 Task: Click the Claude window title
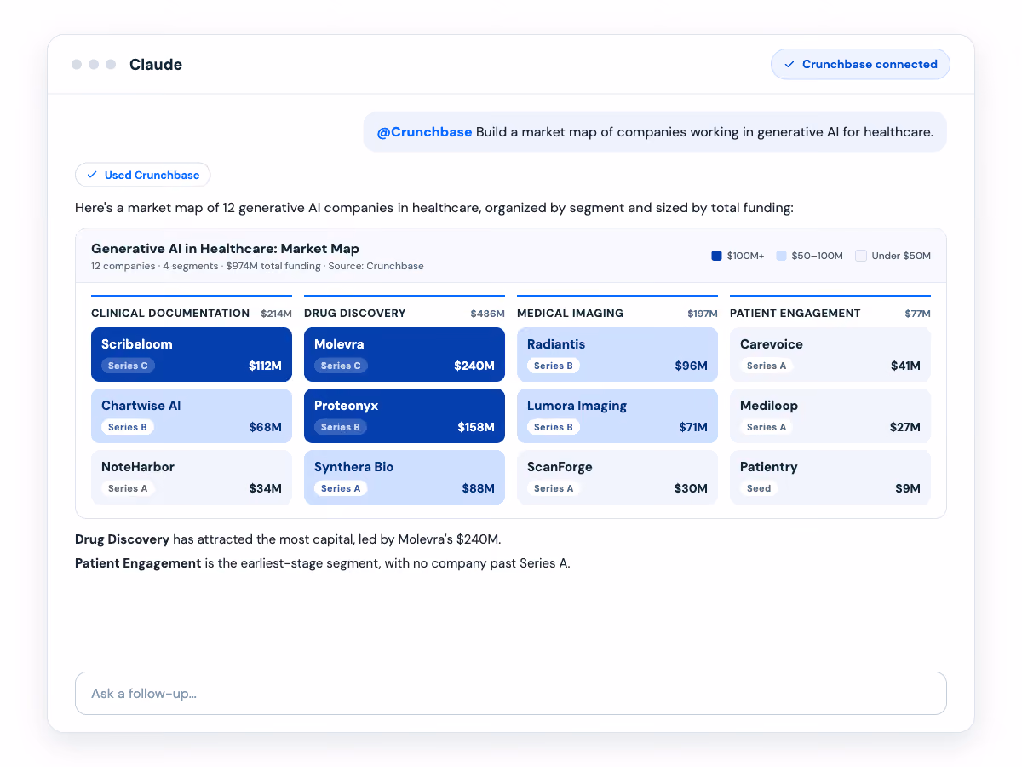pyautogui.click(x=156, y=65)
